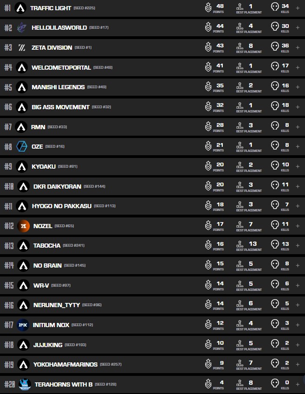Click the Nerunen_Tyty seed #96 label
Image resolution: width=305 pixels, height=394 pixels.
click(x=92, y=305)
